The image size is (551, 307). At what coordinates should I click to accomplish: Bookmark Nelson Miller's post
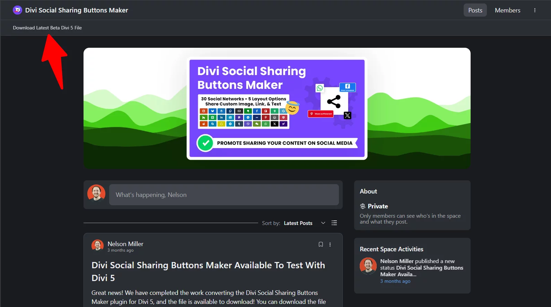pos(321,244)
